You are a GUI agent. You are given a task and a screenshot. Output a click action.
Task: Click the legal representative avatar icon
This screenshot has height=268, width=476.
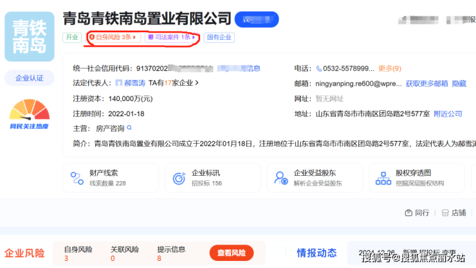click(118, 83)
